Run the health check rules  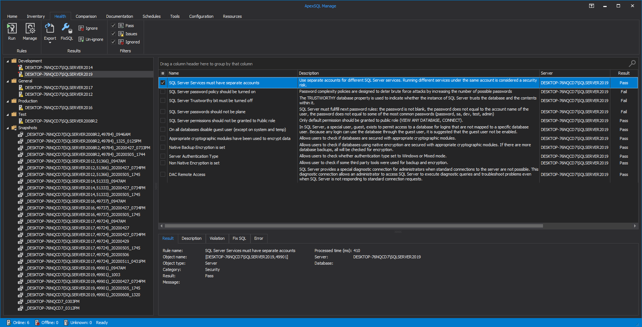pyautogui.click(x=12, y=32)
